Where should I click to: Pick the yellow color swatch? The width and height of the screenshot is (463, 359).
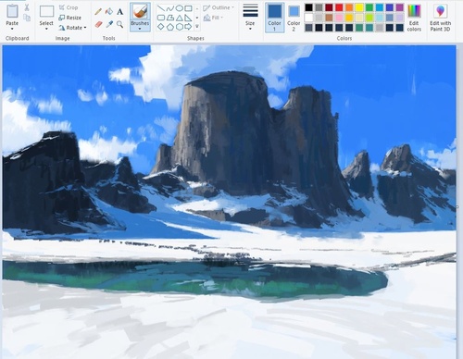pos(359,7)
